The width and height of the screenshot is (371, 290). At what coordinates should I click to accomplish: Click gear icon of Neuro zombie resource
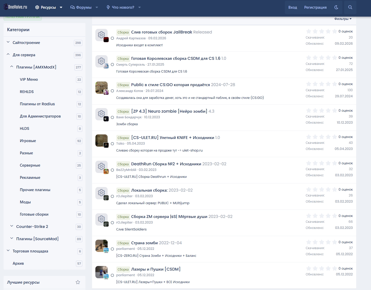pyautogui.click(x=101, y=114)
